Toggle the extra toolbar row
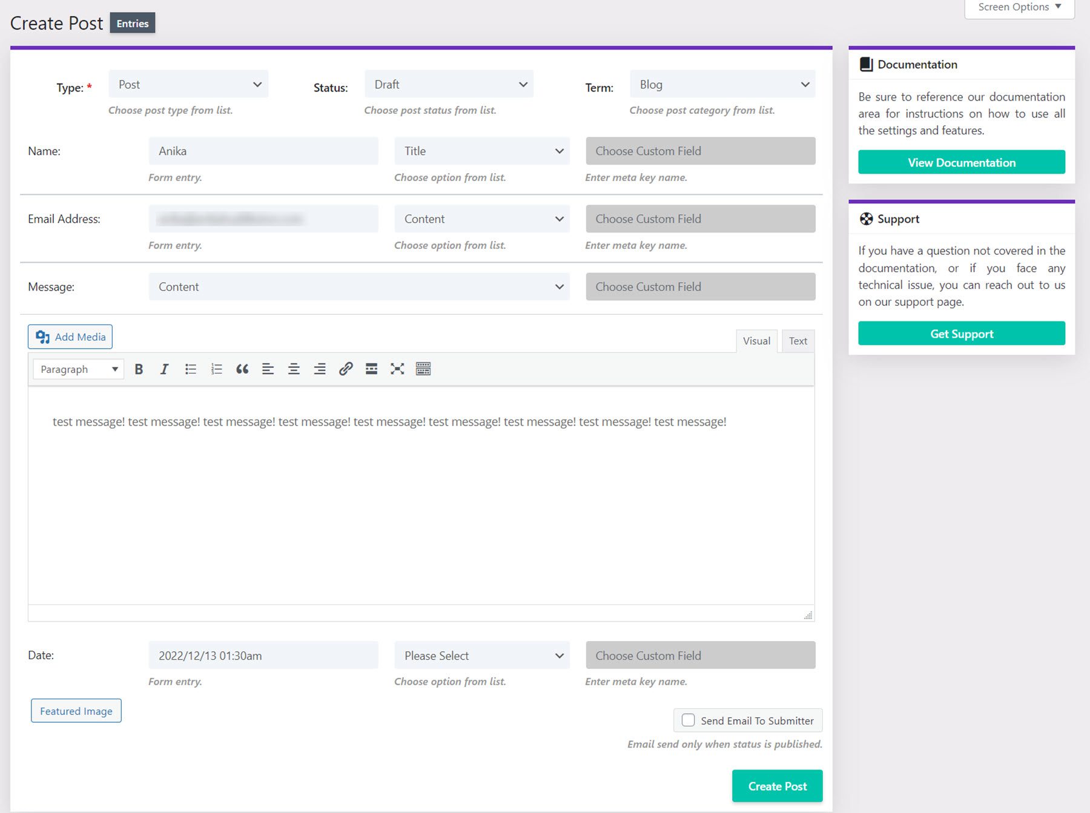The width and height of the screenshot is (1090, 813). click(x=423, y=369)
